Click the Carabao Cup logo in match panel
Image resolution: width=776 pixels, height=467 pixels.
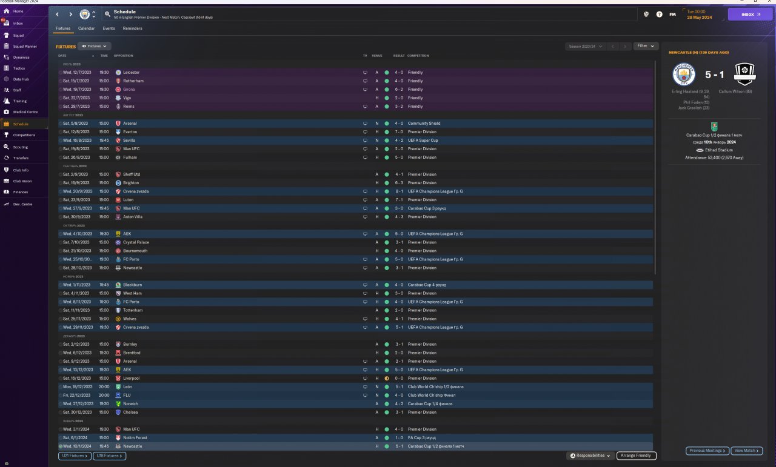(715, 127)
